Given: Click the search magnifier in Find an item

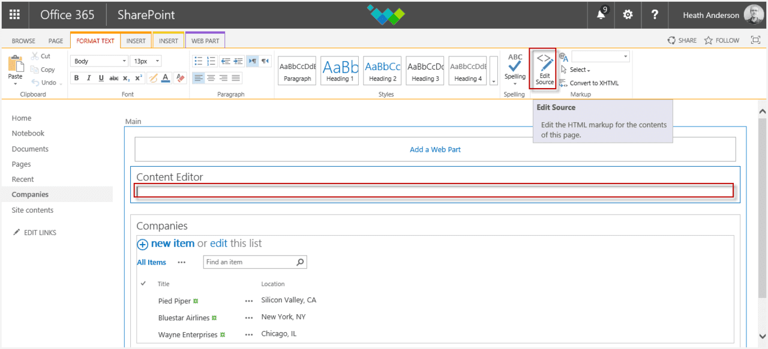Looking at the screenshot, I should pyautogui.click(x=301, y=262).
